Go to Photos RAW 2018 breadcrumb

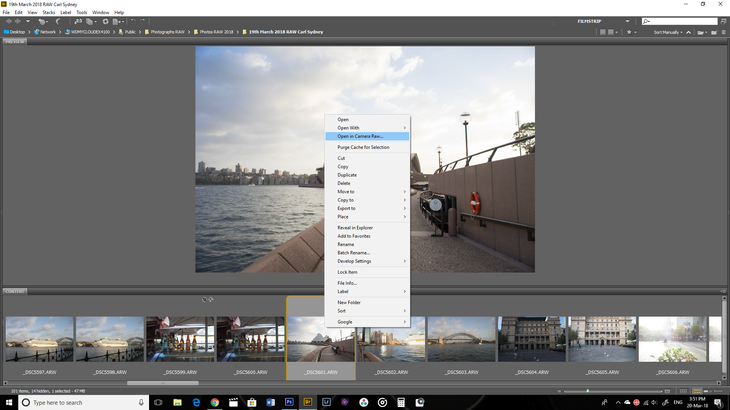[216, 32]
